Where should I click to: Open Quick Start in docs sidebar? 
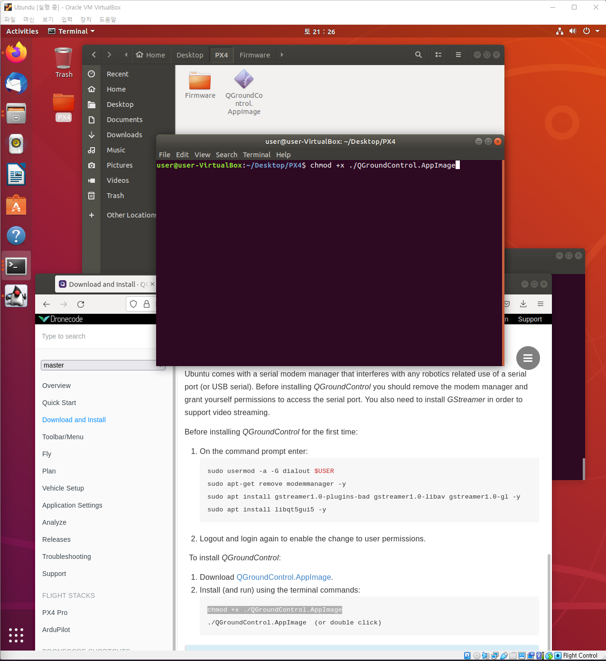(x=59, y=403)
